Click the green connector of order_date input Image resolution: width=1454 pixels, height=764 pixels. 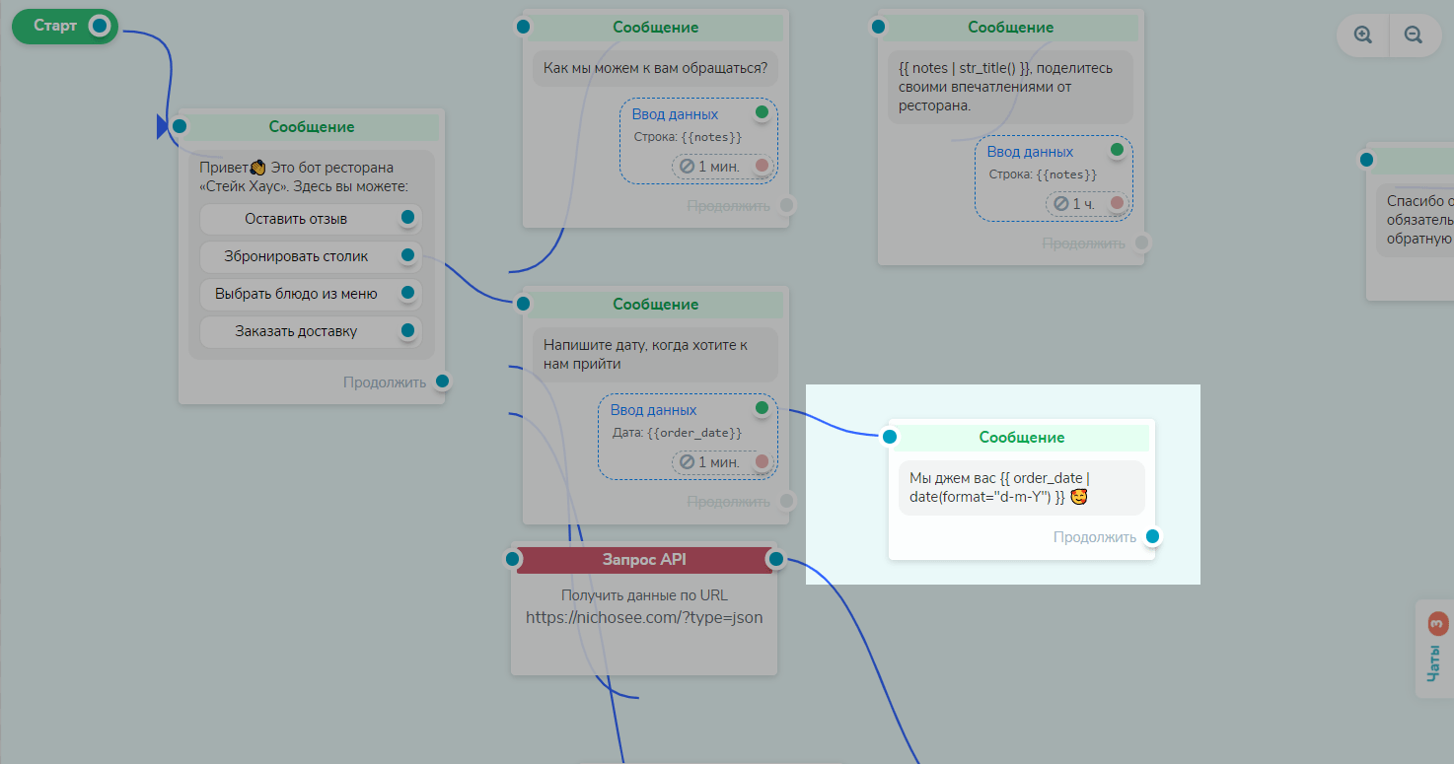[x=762, y=407]
